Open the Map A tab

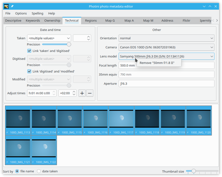click(x=129, y=20)
